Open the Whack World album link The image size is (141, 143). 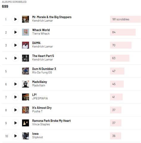41,30
